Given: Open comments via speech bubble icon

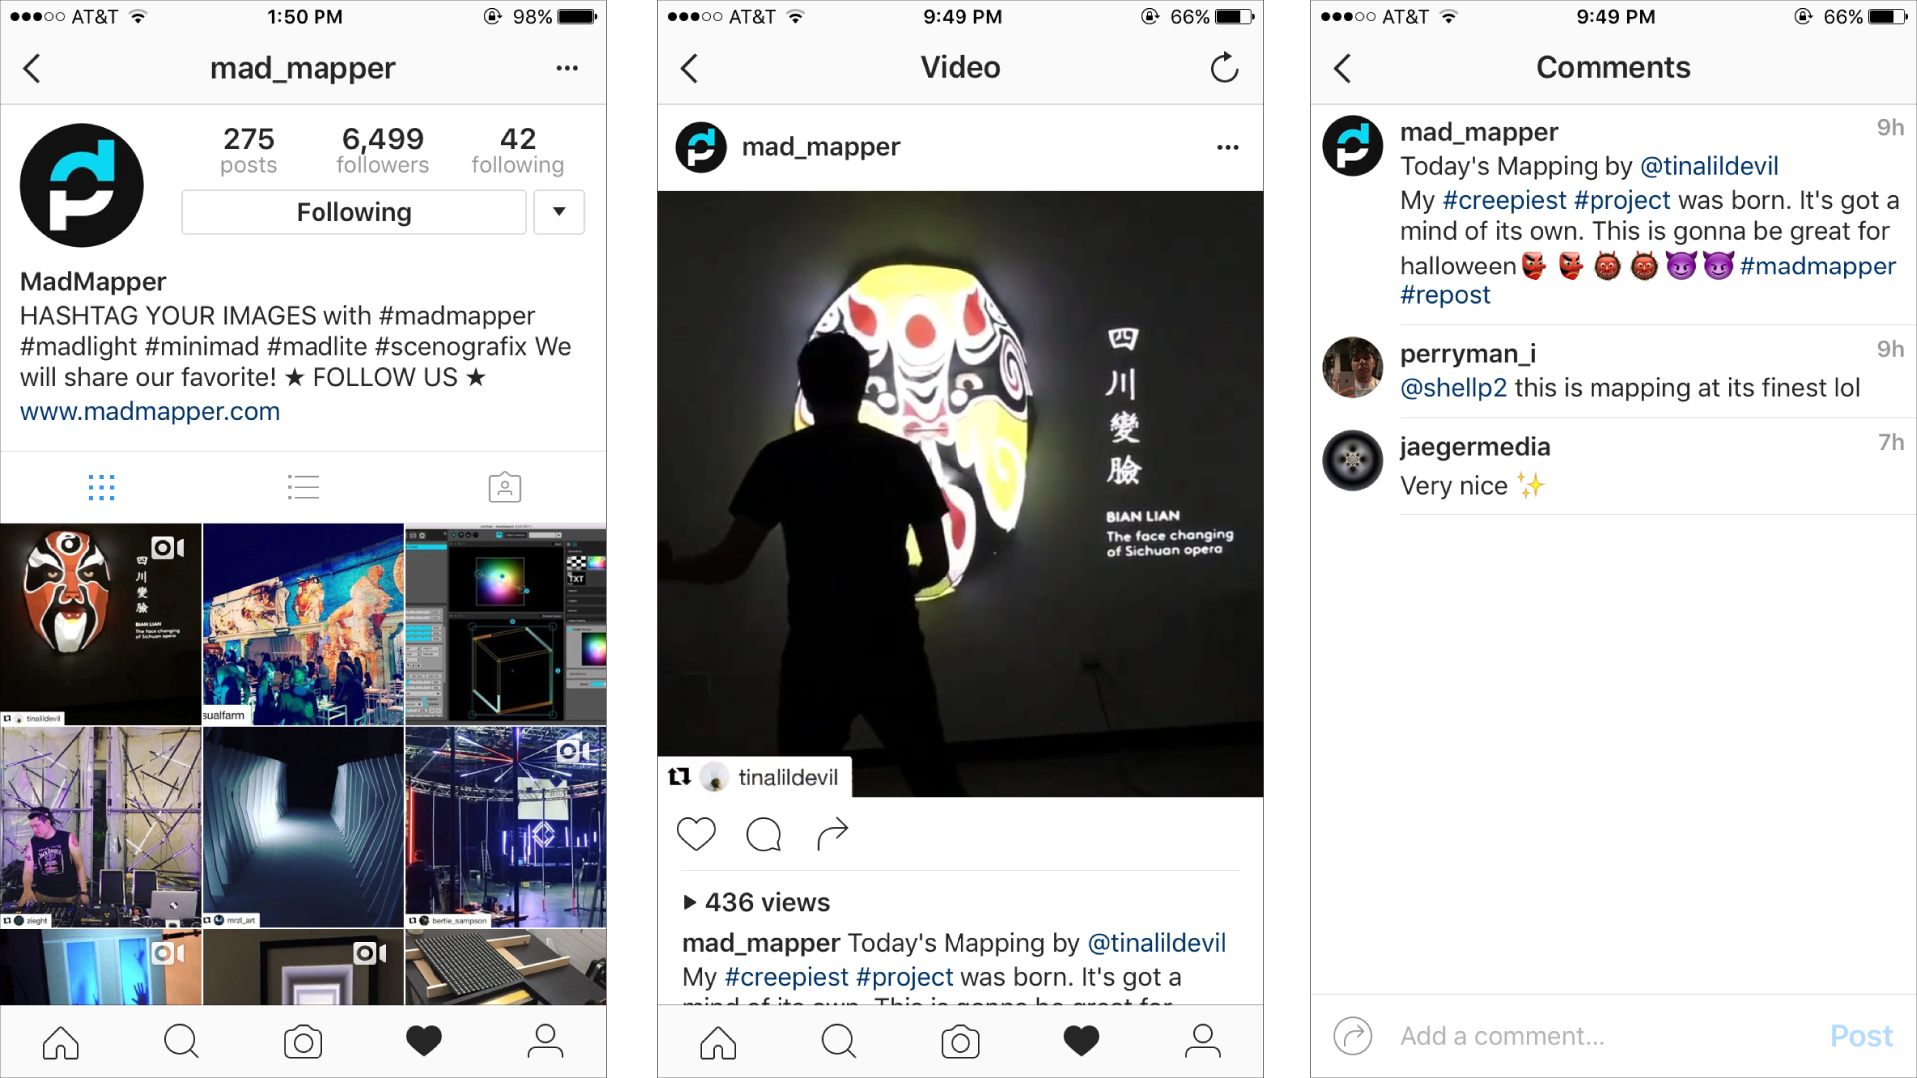Looking at the screenshot, I should click(x=764, y=834).
